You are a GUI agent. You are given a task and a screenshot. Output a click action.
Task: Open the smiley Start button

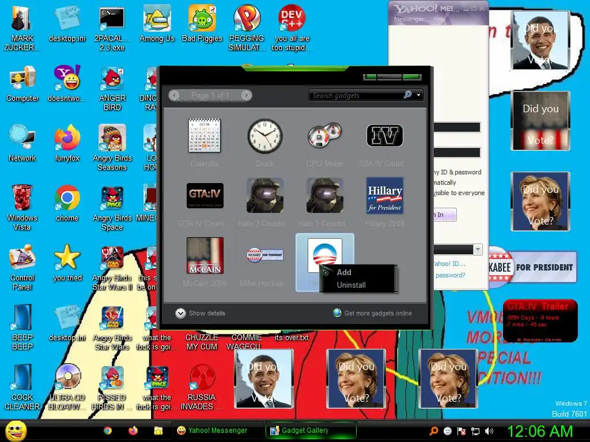point(16,430)
